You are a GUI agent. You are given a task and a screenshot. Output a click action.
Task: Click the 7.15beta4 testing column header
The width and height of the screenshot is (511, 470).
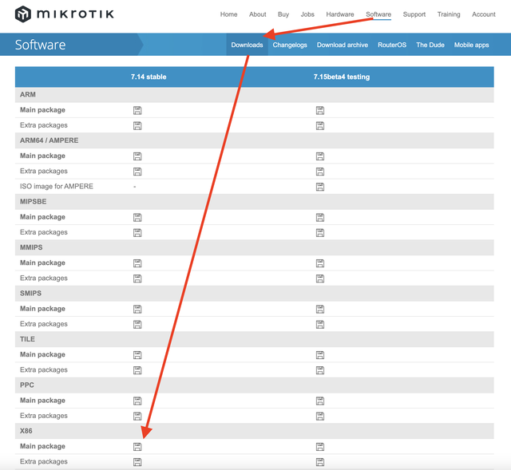pyautogui.click(x=342, y=77)
